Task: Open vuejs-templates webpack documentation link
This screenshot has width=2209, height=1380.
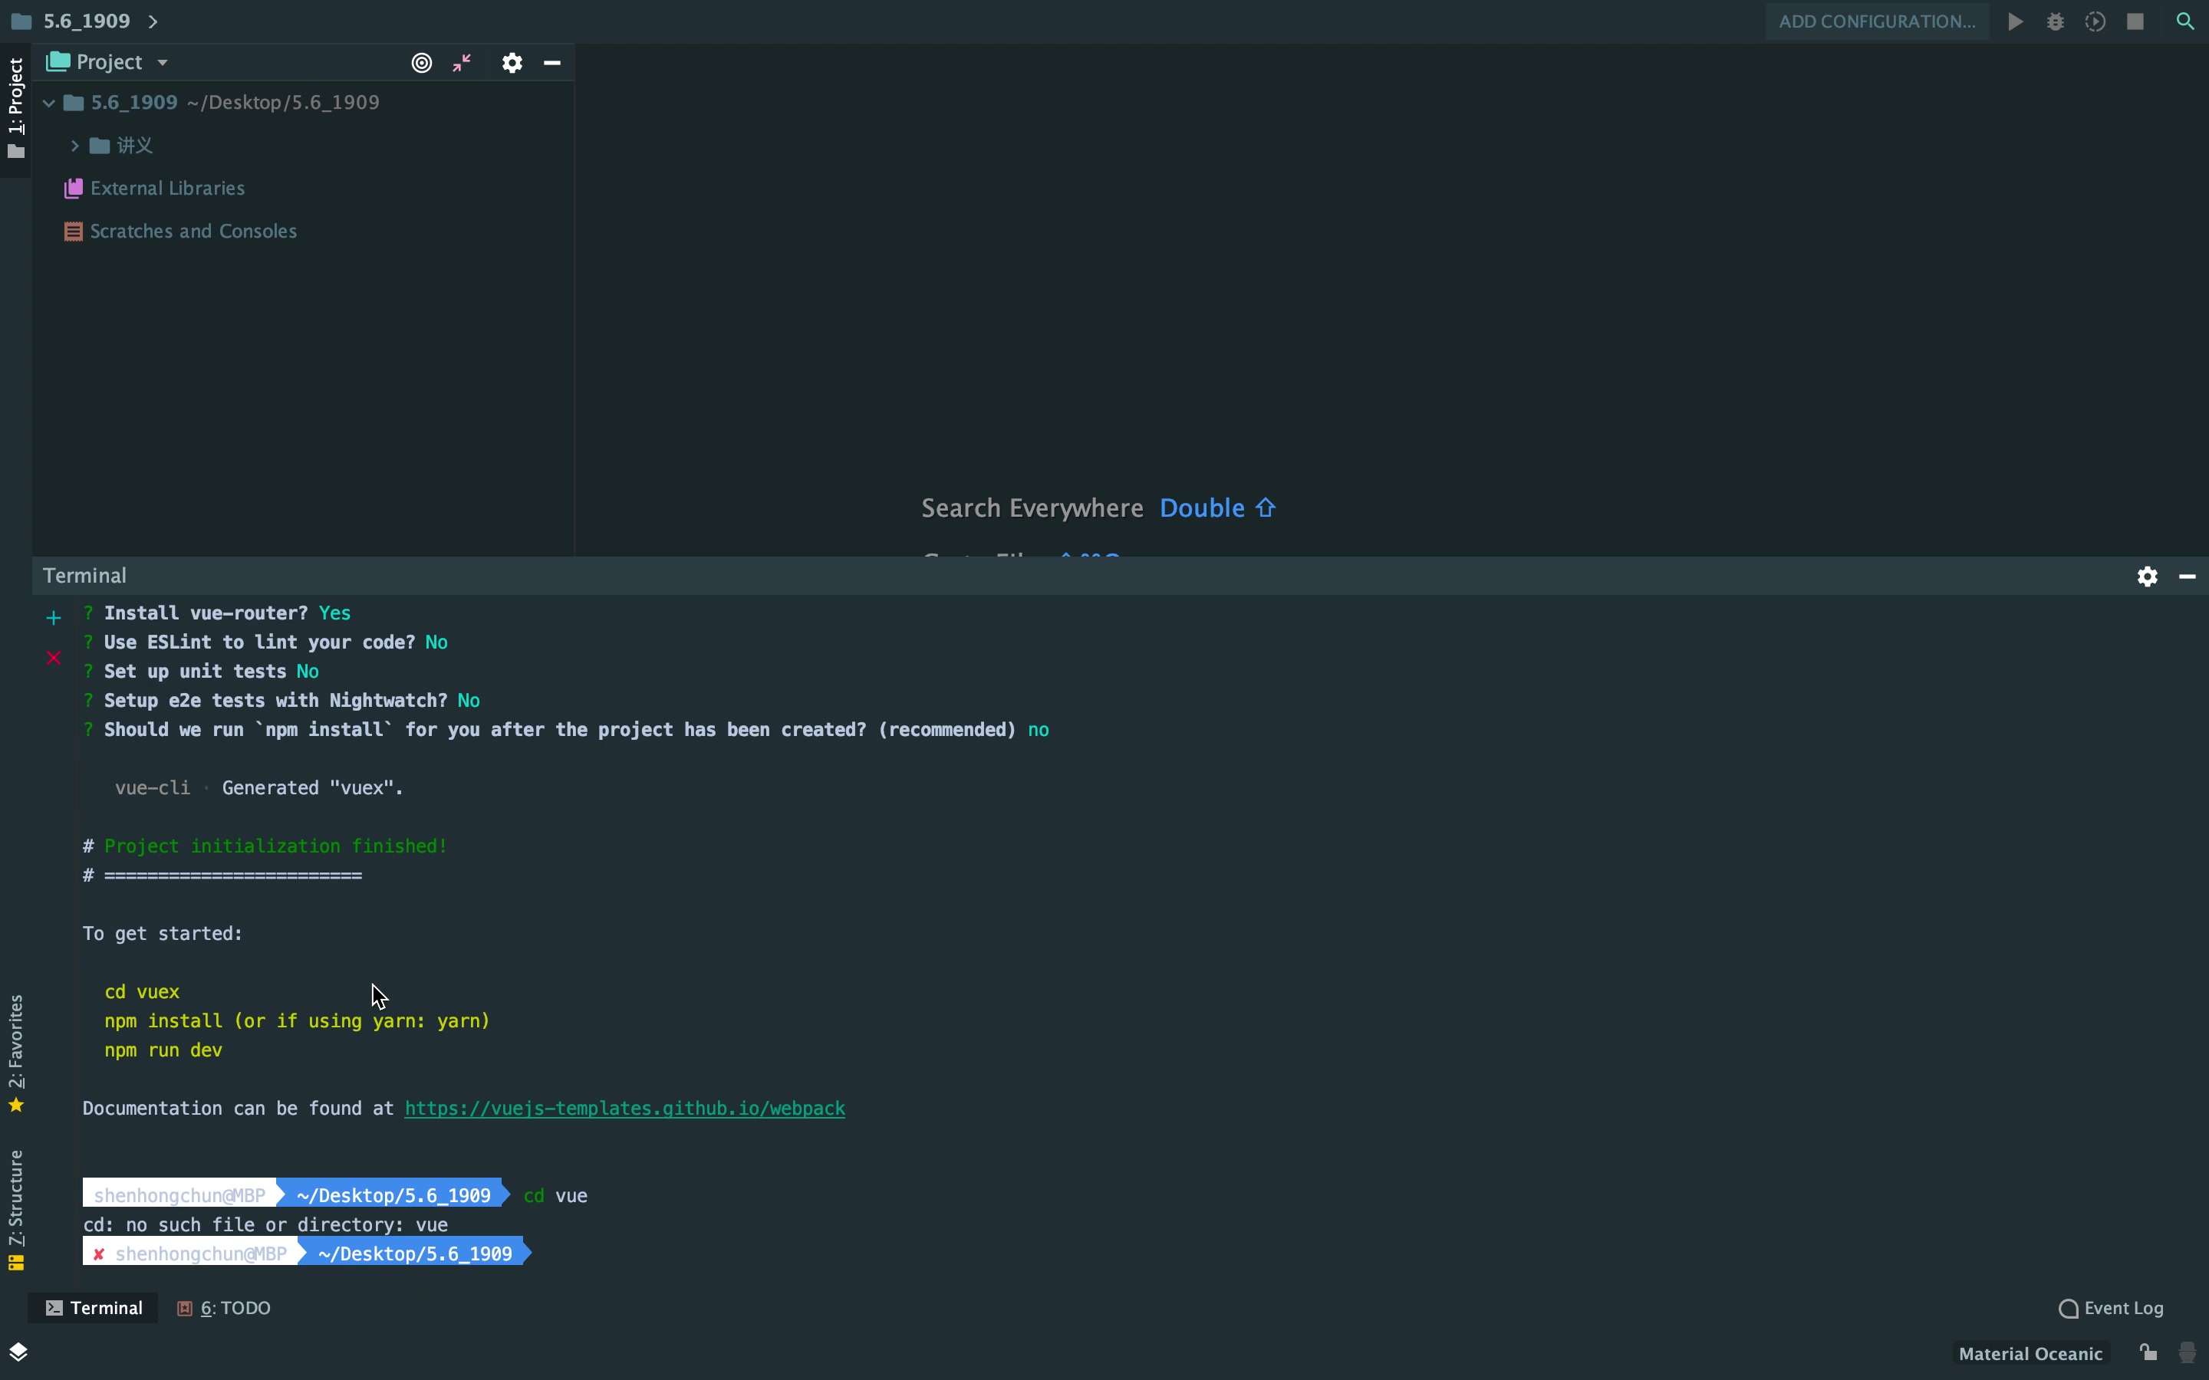Action: [624, 1108]
